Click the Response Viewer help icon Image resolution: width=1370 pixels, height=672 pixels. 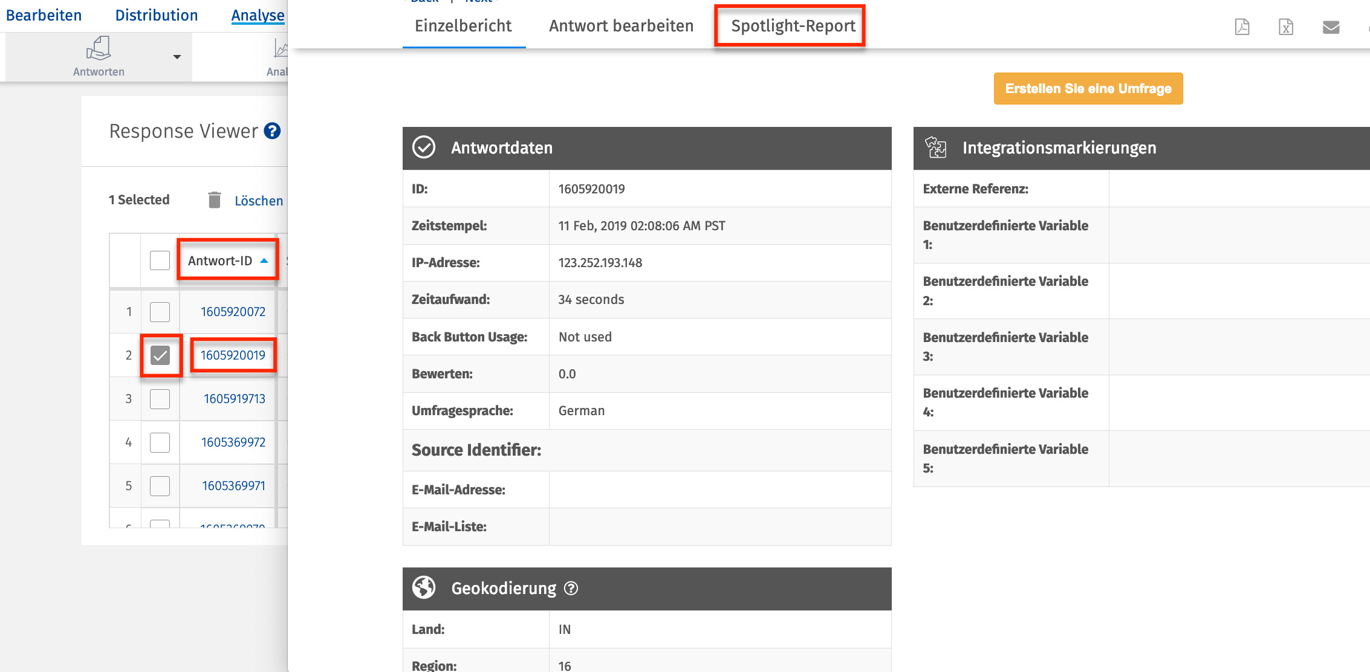(273, 131)
